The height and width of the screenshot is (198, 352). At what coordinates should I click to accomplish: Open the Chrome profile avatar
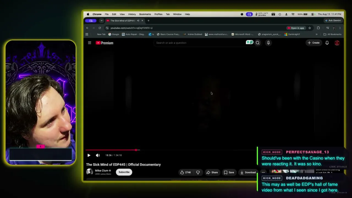pyautogui.click(x=334, y=28)
